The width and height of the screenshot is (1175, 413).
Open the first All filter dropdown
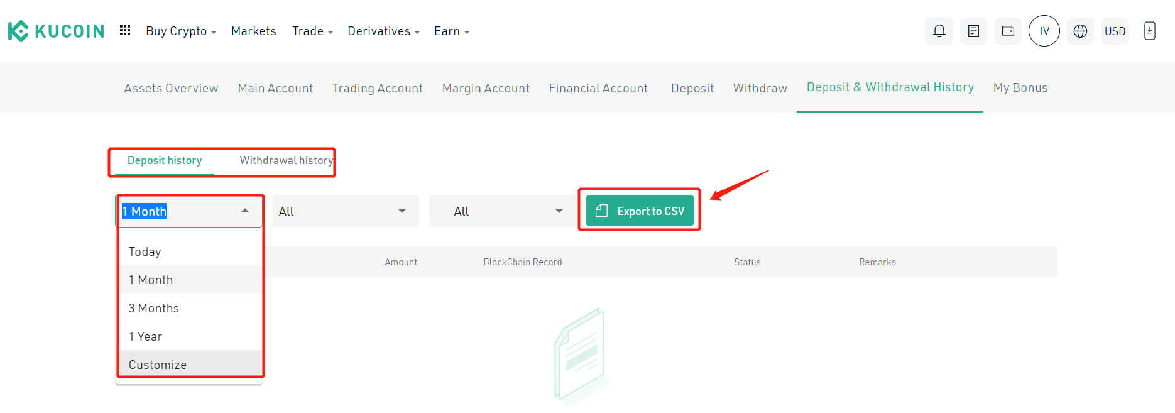pyautogui.click(x=346, y=211)
